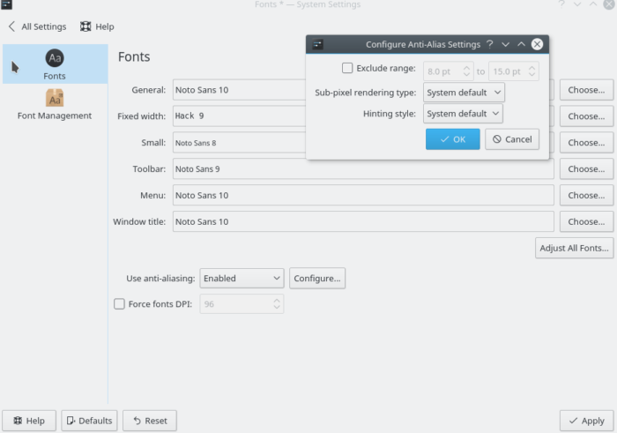
Task: Open Sub-pixel rendering type dropdown
Action: tap(464, 93)
